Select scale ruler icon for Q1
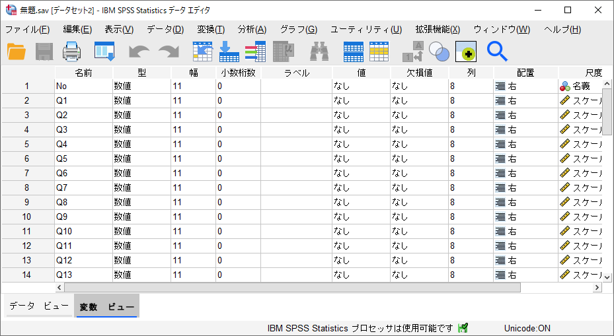The height and width of the screenshot is (336, 614). point(564,100)
